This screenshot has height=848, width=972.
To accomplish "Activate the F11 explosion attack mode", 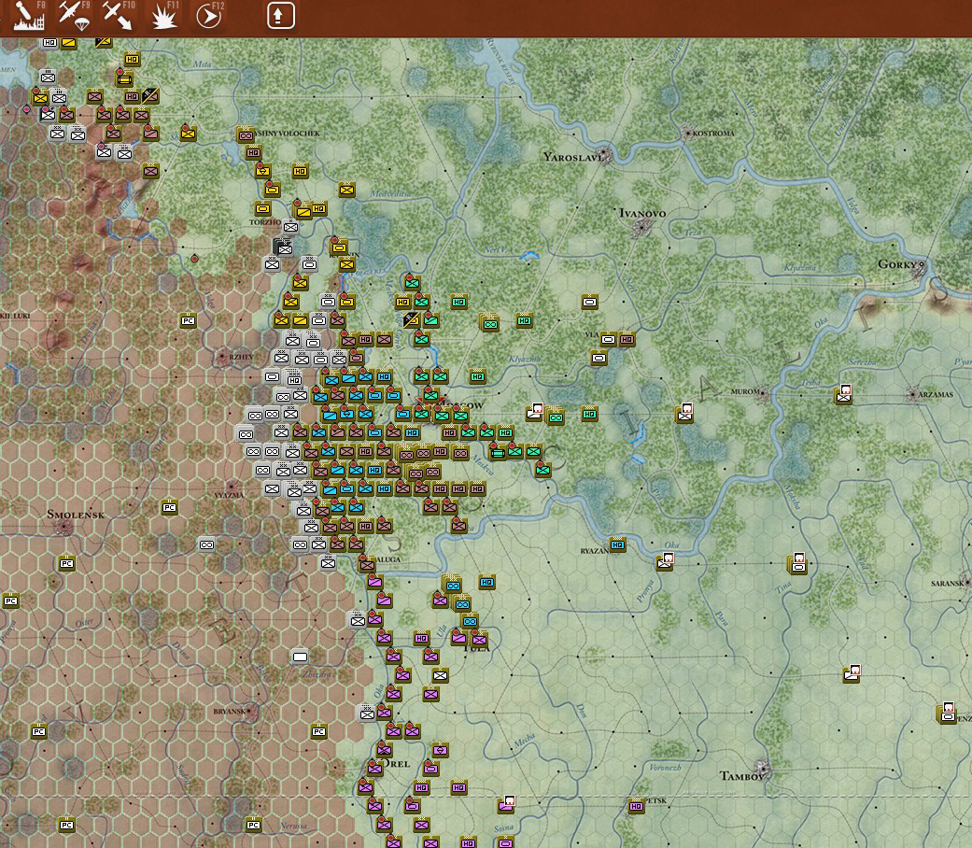I will (164, 16).
